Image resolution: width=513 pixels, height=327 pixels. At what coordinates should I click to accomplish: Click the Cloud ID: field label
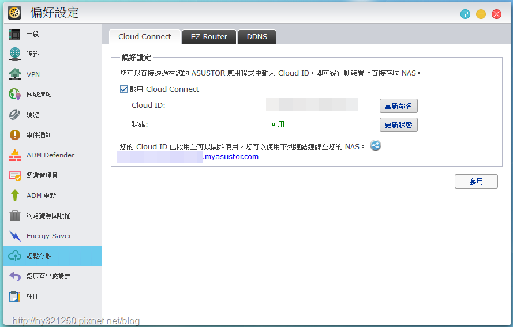pos(148,106)
